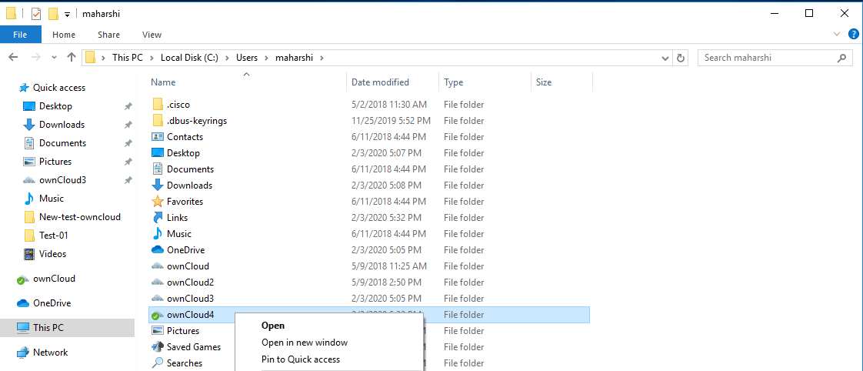Click the Back navigation arrow
Screen dimensions: 863x371
pyautogui.click(x=13, y=58)
